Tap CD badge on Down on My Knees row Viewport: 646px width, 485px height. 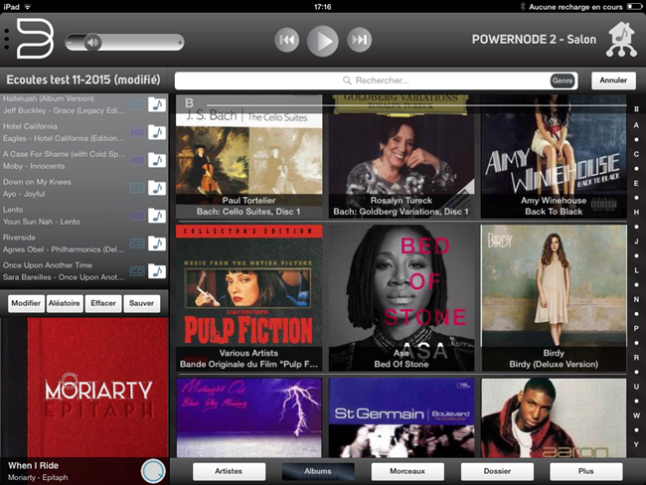tap(137, 188)
